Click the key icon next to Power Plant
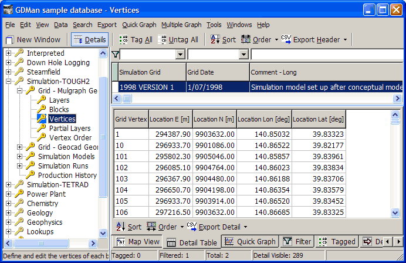Image resolution: width=406 pixels, height=263 pixels. tap(19, 194)
